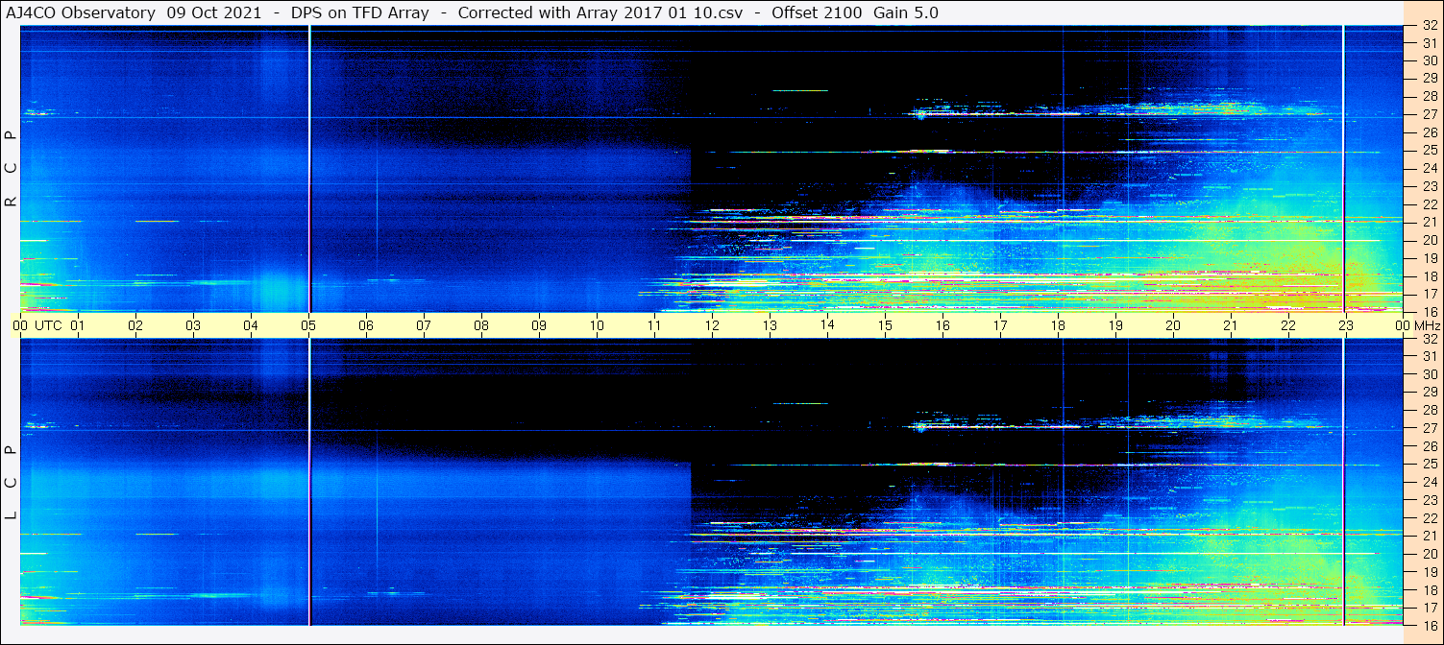Click the LCP label beside lower spectrogram
Screen dimensions: 1444x645
[x=12, y=483]
